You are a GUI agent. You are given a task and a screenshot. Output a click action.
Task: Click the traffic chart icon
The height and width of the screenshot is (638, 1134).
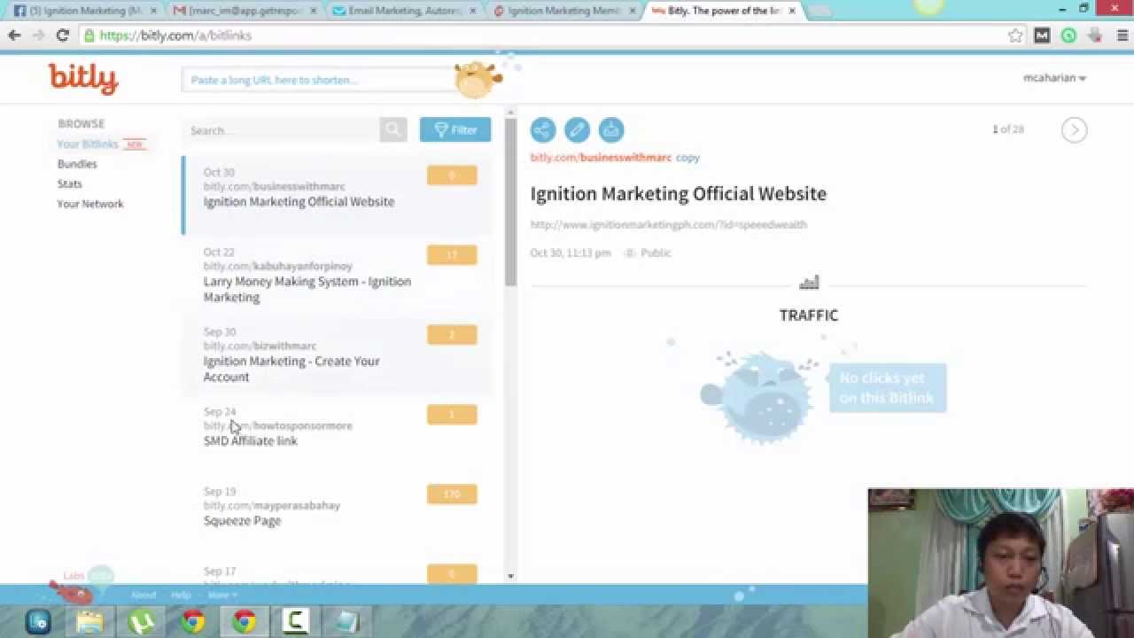coord(809,283)
